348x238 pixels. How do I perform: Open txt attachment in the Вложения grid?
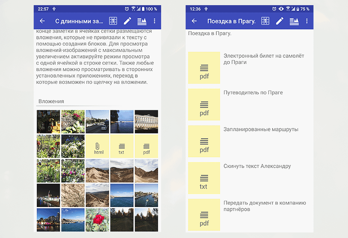pyautogui.click(x=122, y=146)
